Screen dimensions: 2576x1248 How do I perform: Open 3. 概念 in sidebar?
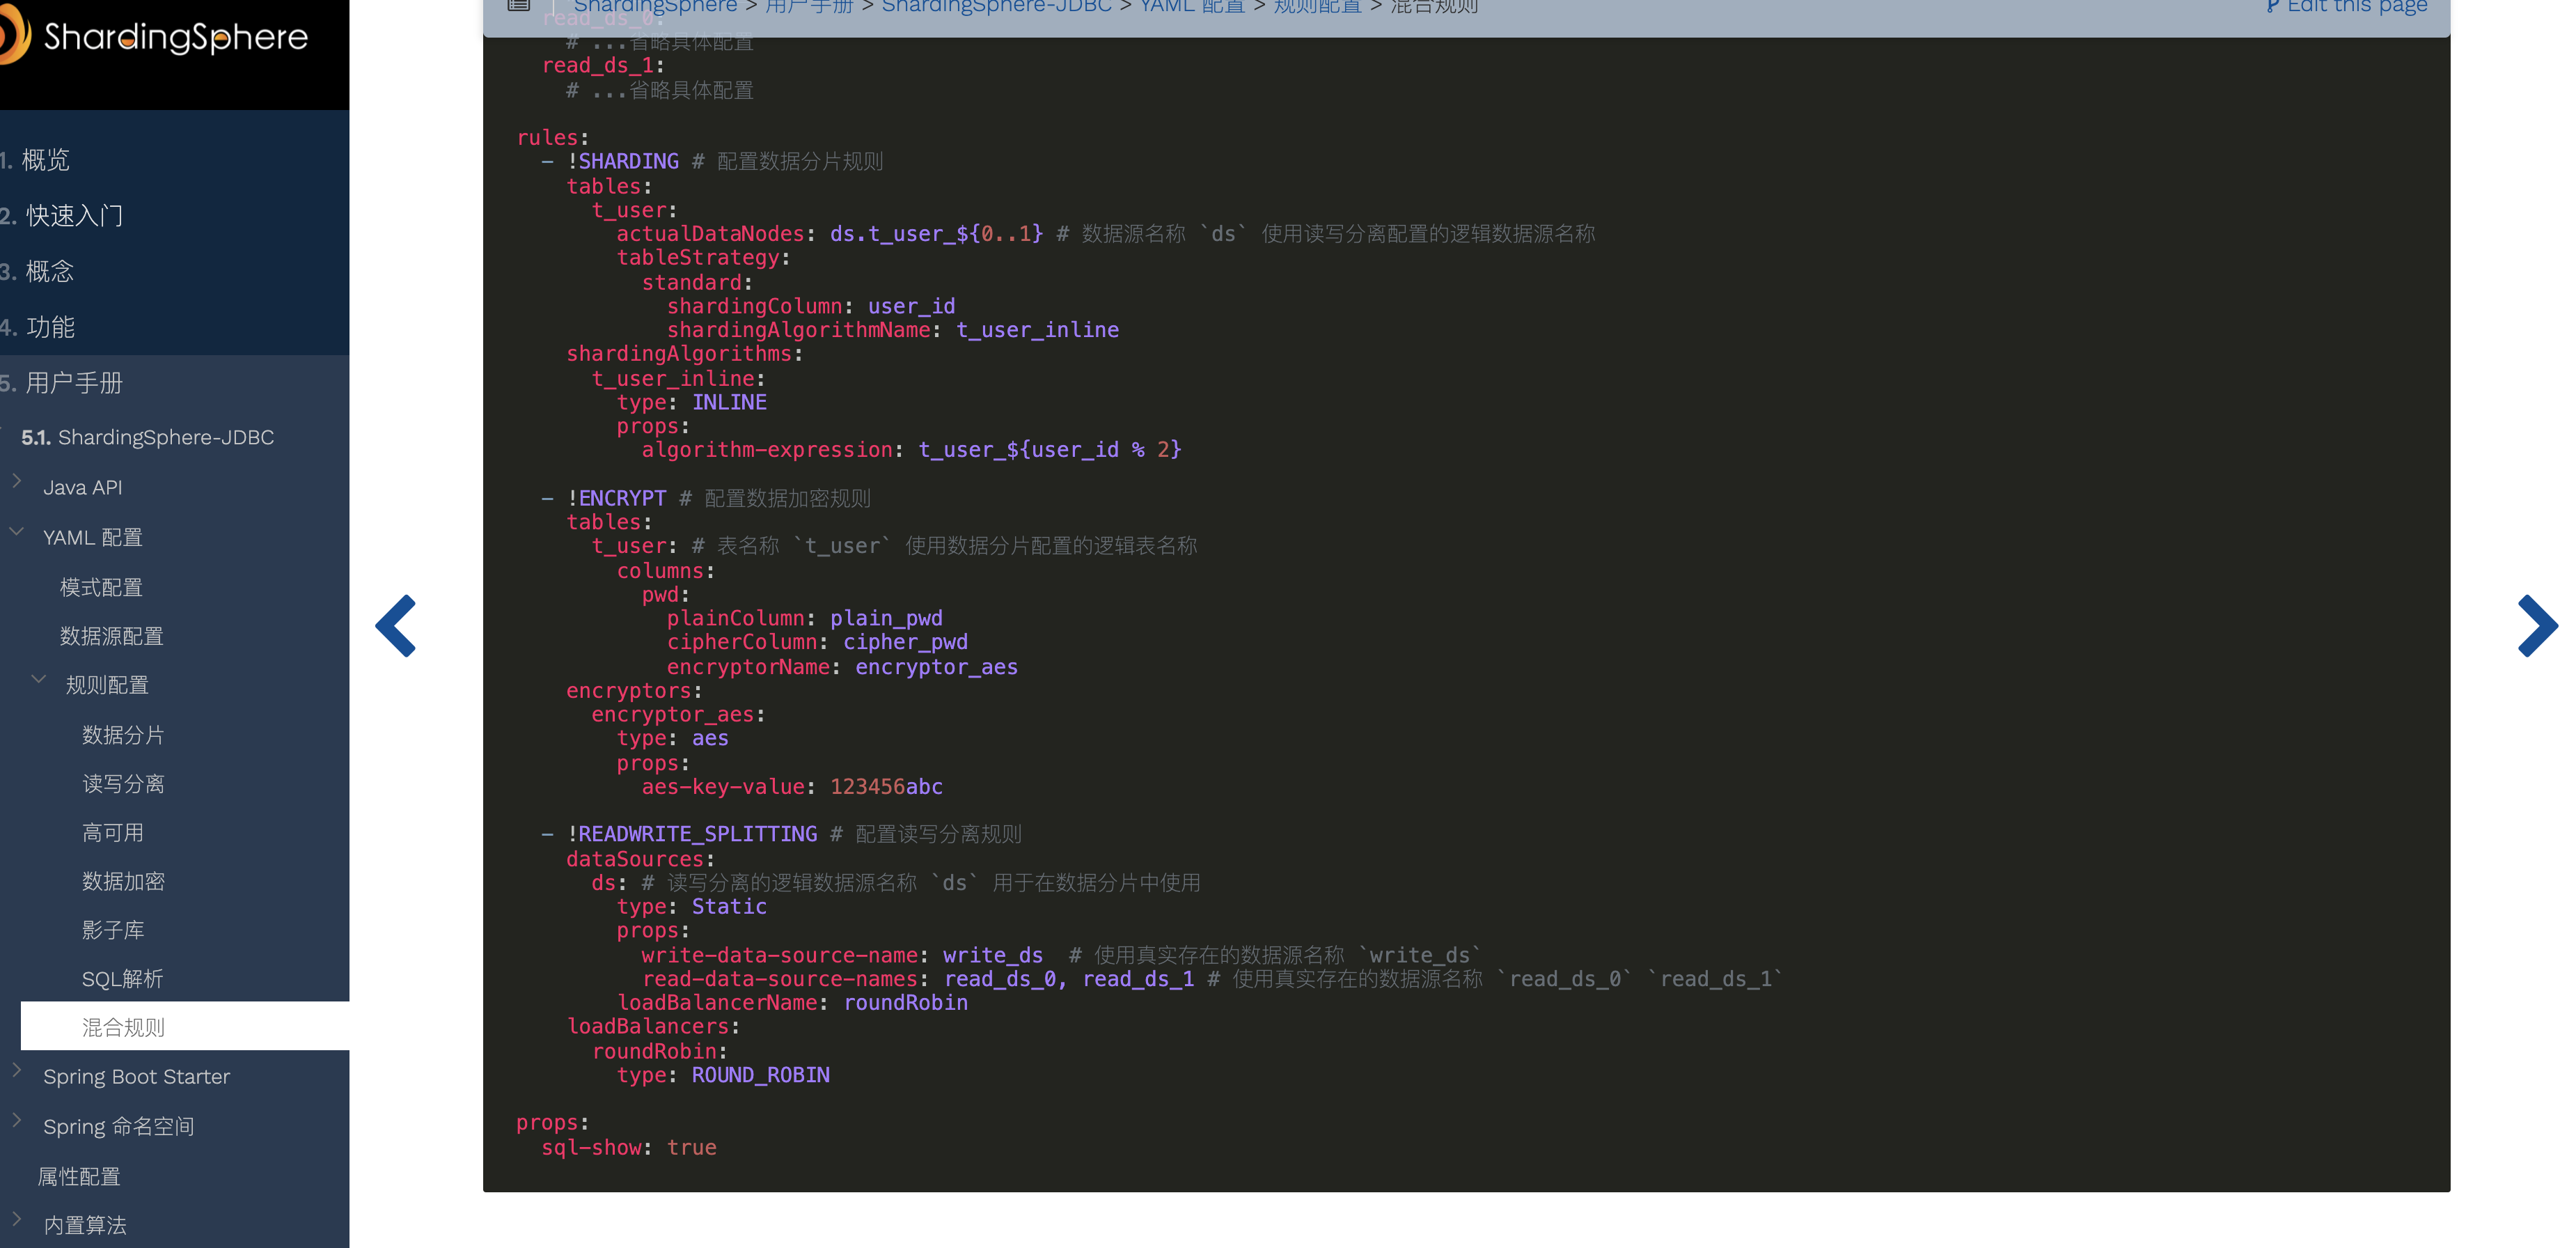(37, 272)
